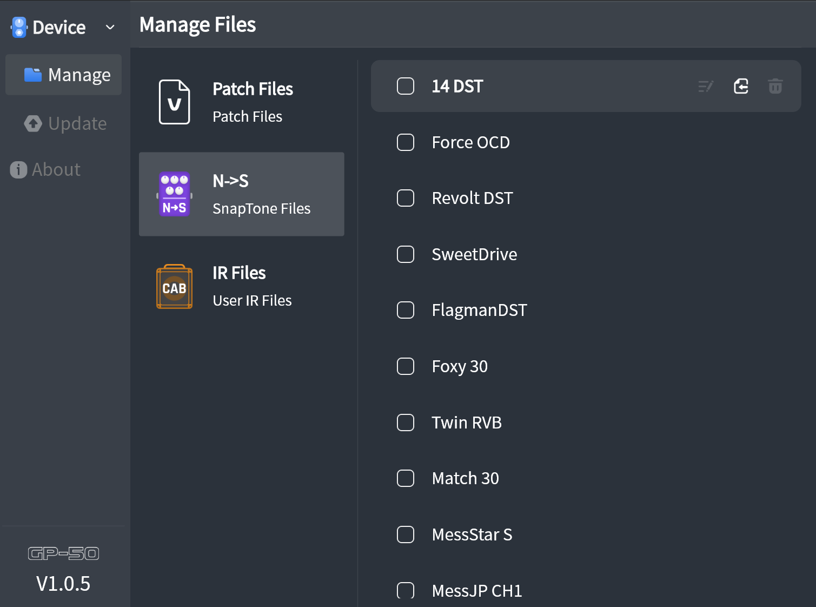Open the About page
Viewport: 816px width, 607px height.
coord(56,169)
